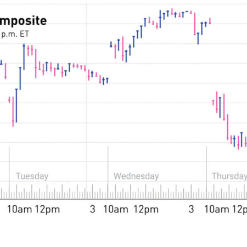Click the first pink bar of Thursday's session
The height and width of the screenshot is (247, 247).
(213, 103)
